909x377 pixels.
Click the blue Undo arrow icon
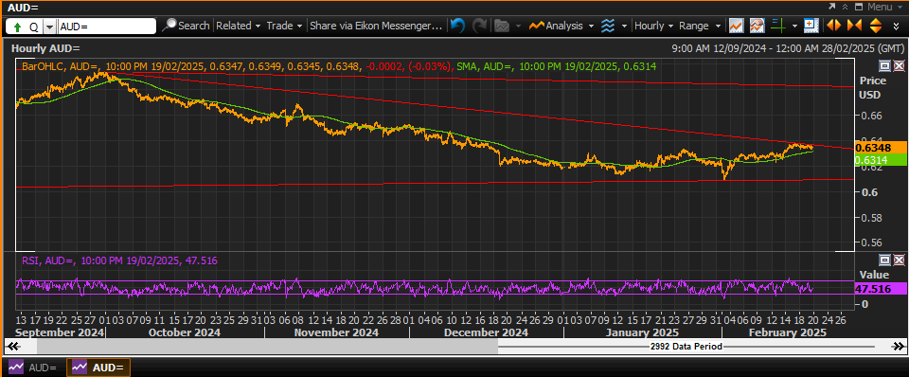457,26
